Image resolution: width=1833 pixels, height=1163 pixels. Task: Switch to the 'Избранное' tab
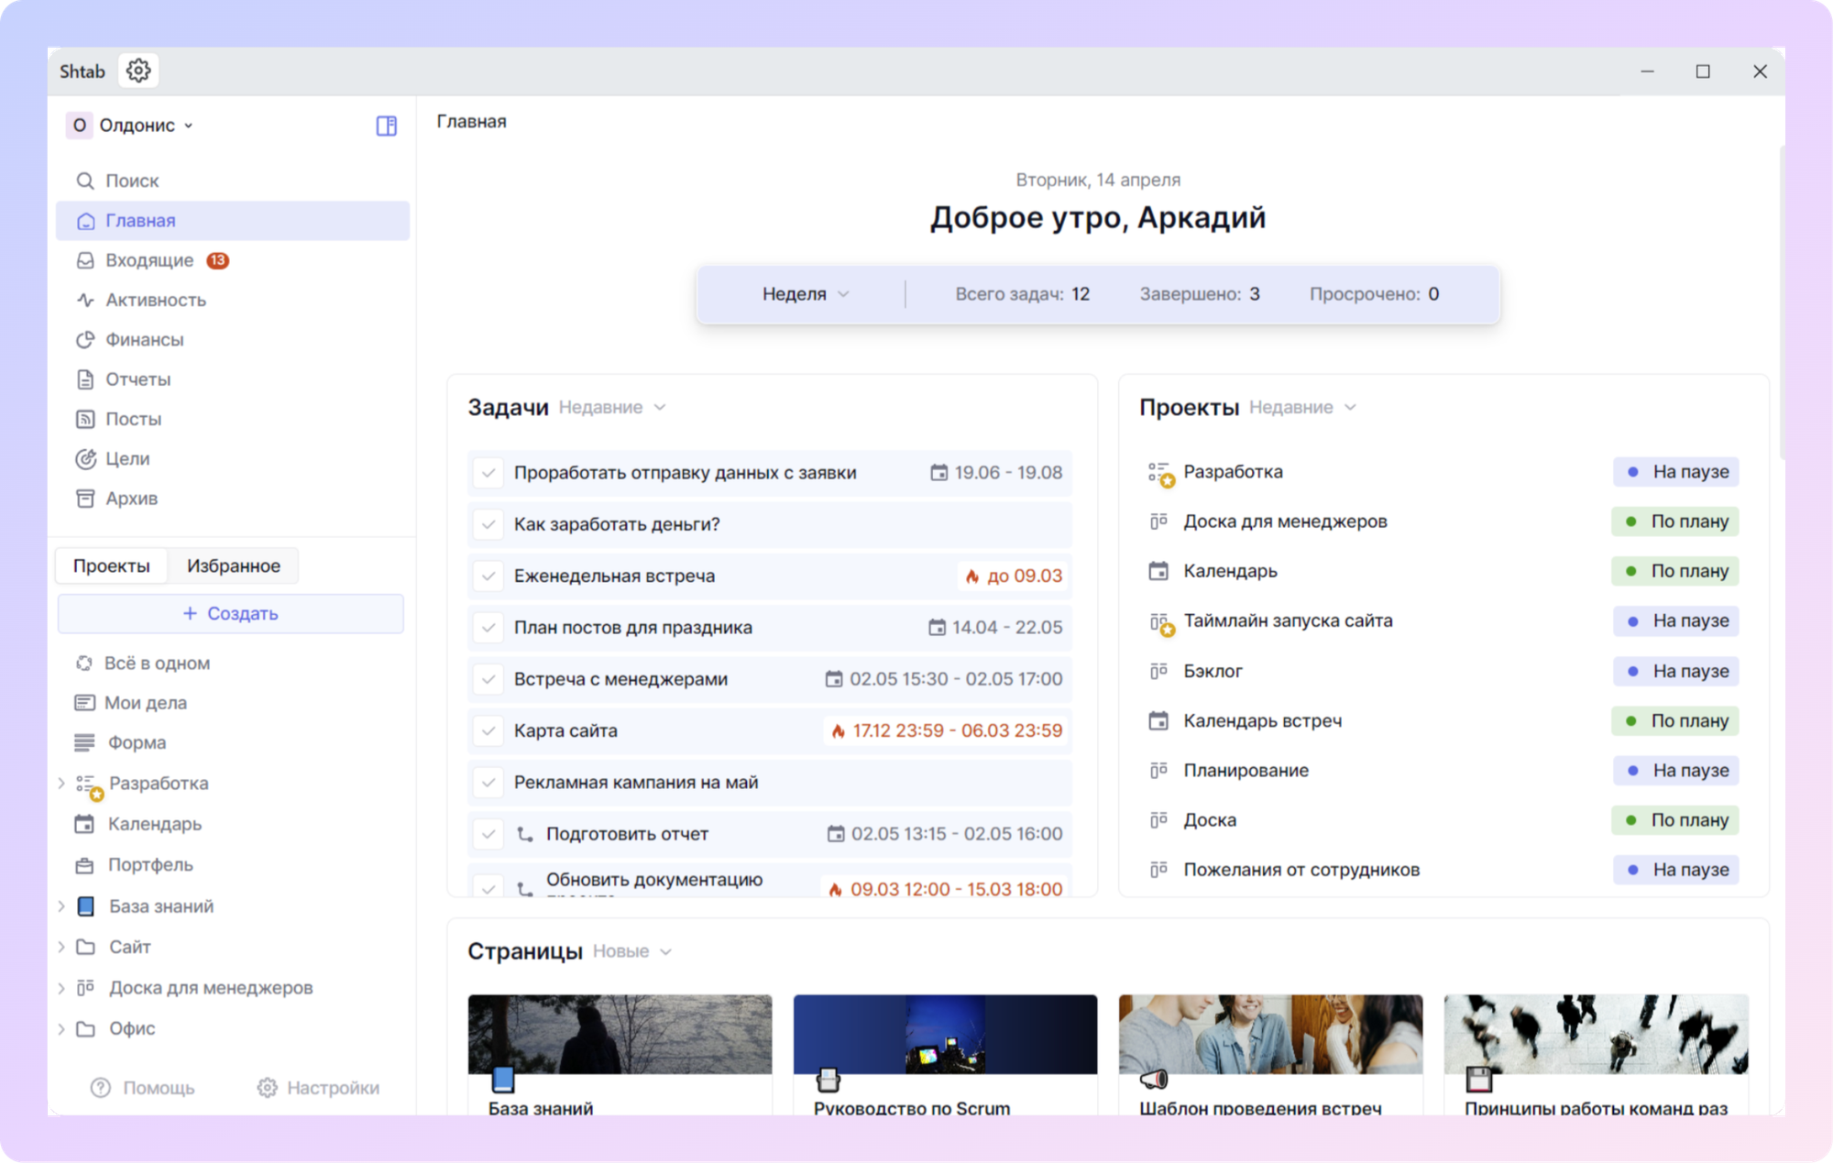click(234, 565)
